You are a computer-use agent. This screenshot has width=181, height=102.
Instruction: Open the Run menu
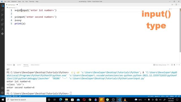tap(27, 1)
